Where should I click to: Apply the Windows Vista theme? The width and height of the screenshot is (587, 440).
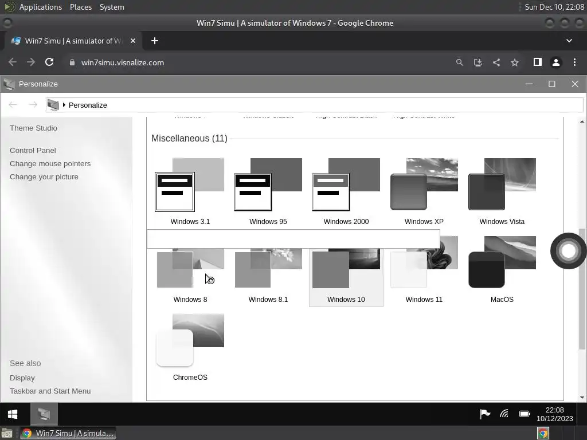click(502, 191)
